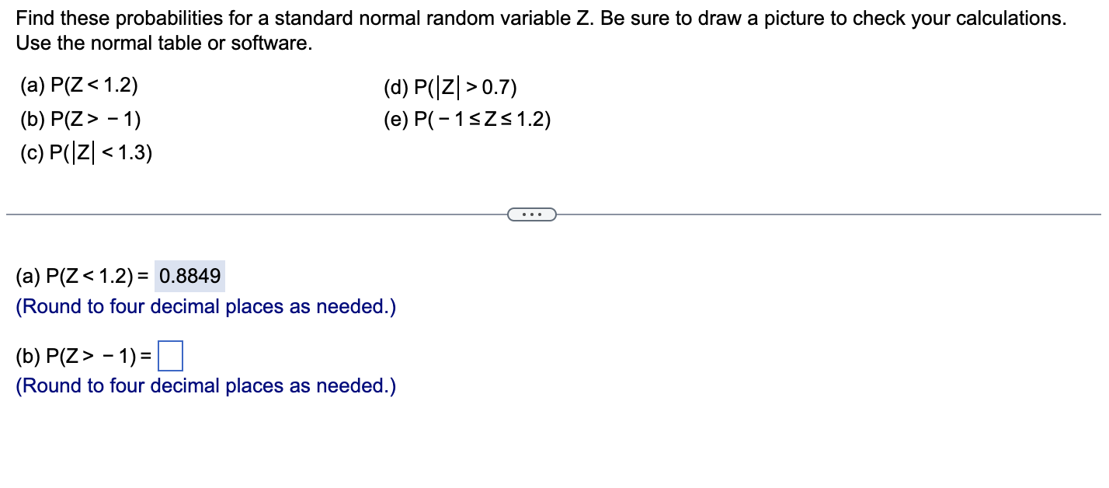Click the rounding instruction under part (a)
1109x488 pixels.
(x=205, y=306)
